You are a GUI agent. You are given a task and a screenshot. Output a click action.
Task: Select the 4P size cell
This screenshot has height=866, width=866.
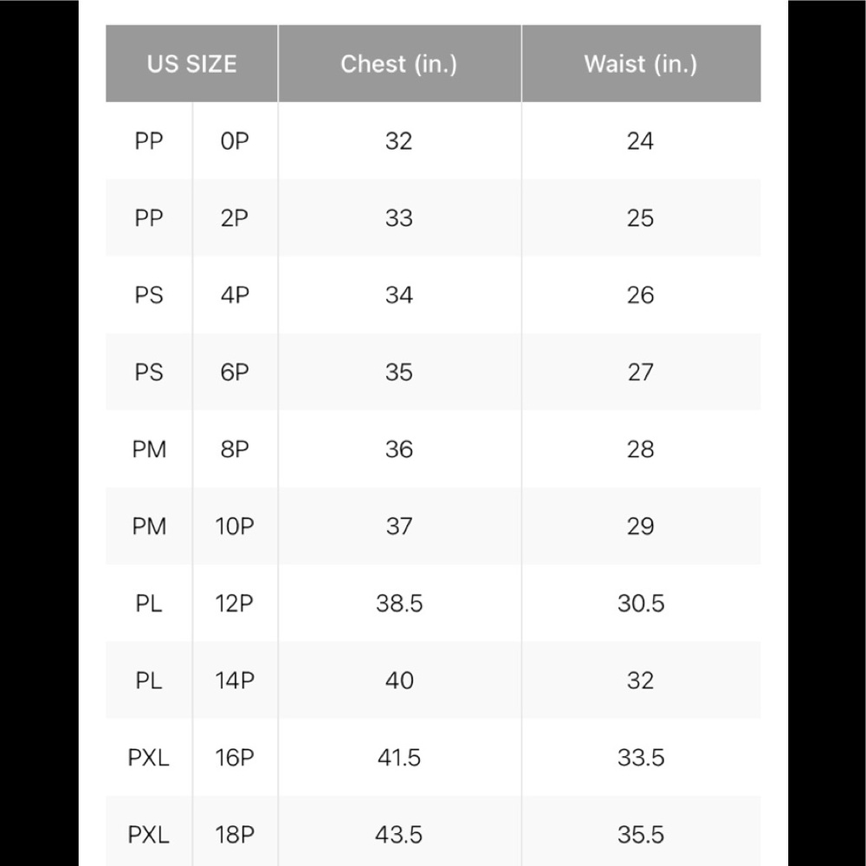235,295
